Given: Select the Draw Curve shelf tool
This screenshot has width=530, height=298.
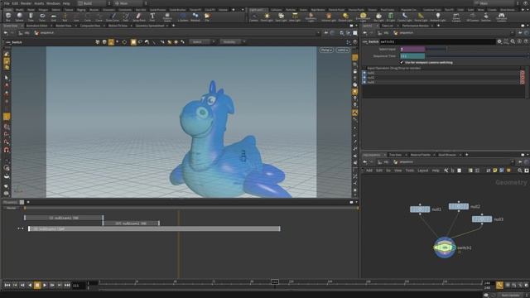Looking at the screenshot, I should click(x=113, y=17).
